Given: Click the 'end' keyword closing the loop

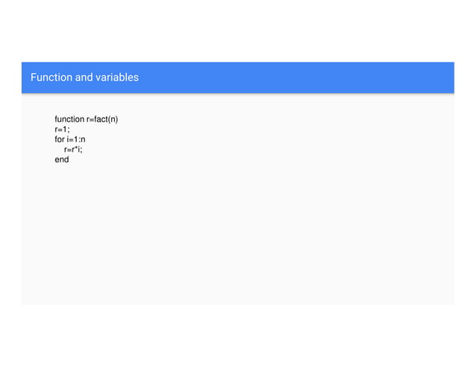Looking at the screenshot, I should 62,159.
